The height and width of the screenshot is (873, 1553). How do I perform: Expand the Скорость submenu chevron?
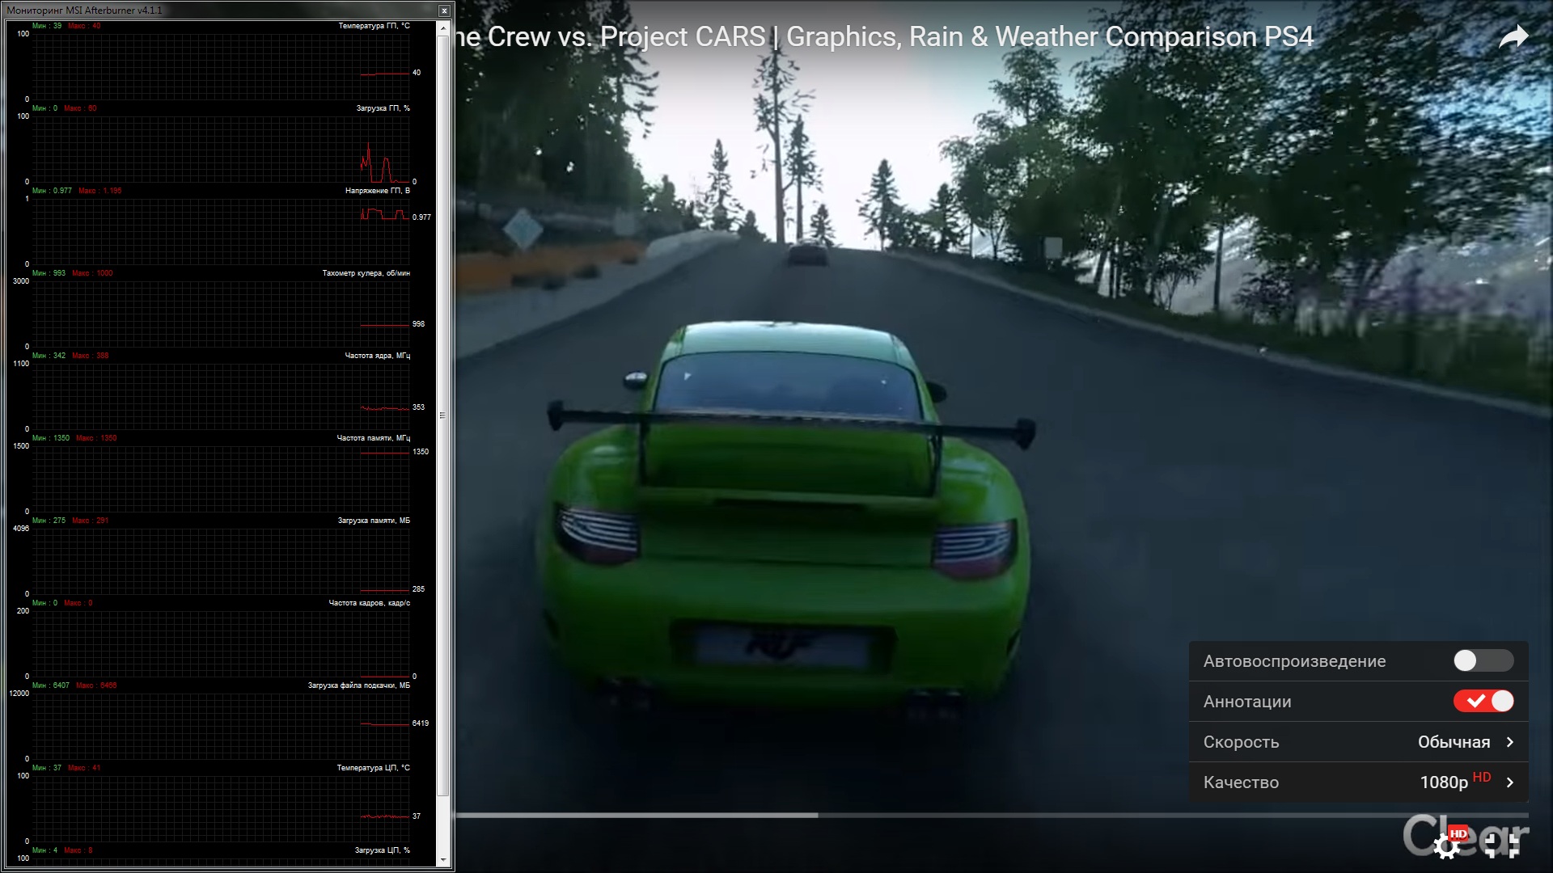[1509, 742]
